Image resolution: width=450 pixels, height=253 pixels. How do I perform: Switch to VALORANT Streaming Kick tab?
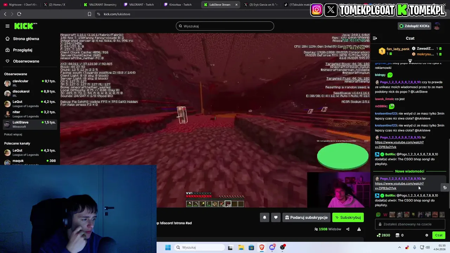tap(100, 5)
